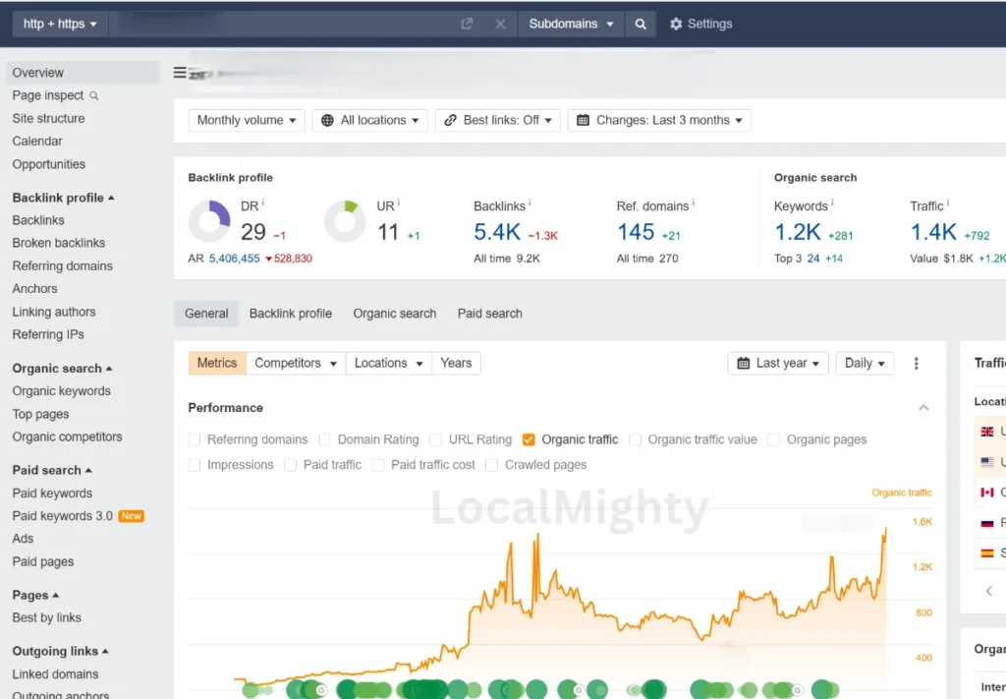Viewport: 1006px width, 699px height.
Task: Select the General tab
Action: pyautogui.click(x=206, y=314)
